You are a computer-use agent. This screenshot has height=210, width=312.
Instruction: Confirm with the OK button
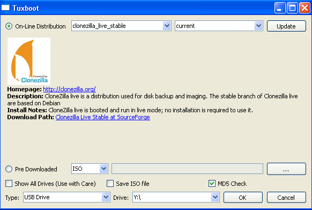coord(243,198)
